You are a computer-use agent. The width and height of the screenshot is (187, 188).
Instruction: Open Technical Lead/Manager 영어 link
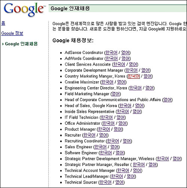pyautogui.click(x=131, y=176)
